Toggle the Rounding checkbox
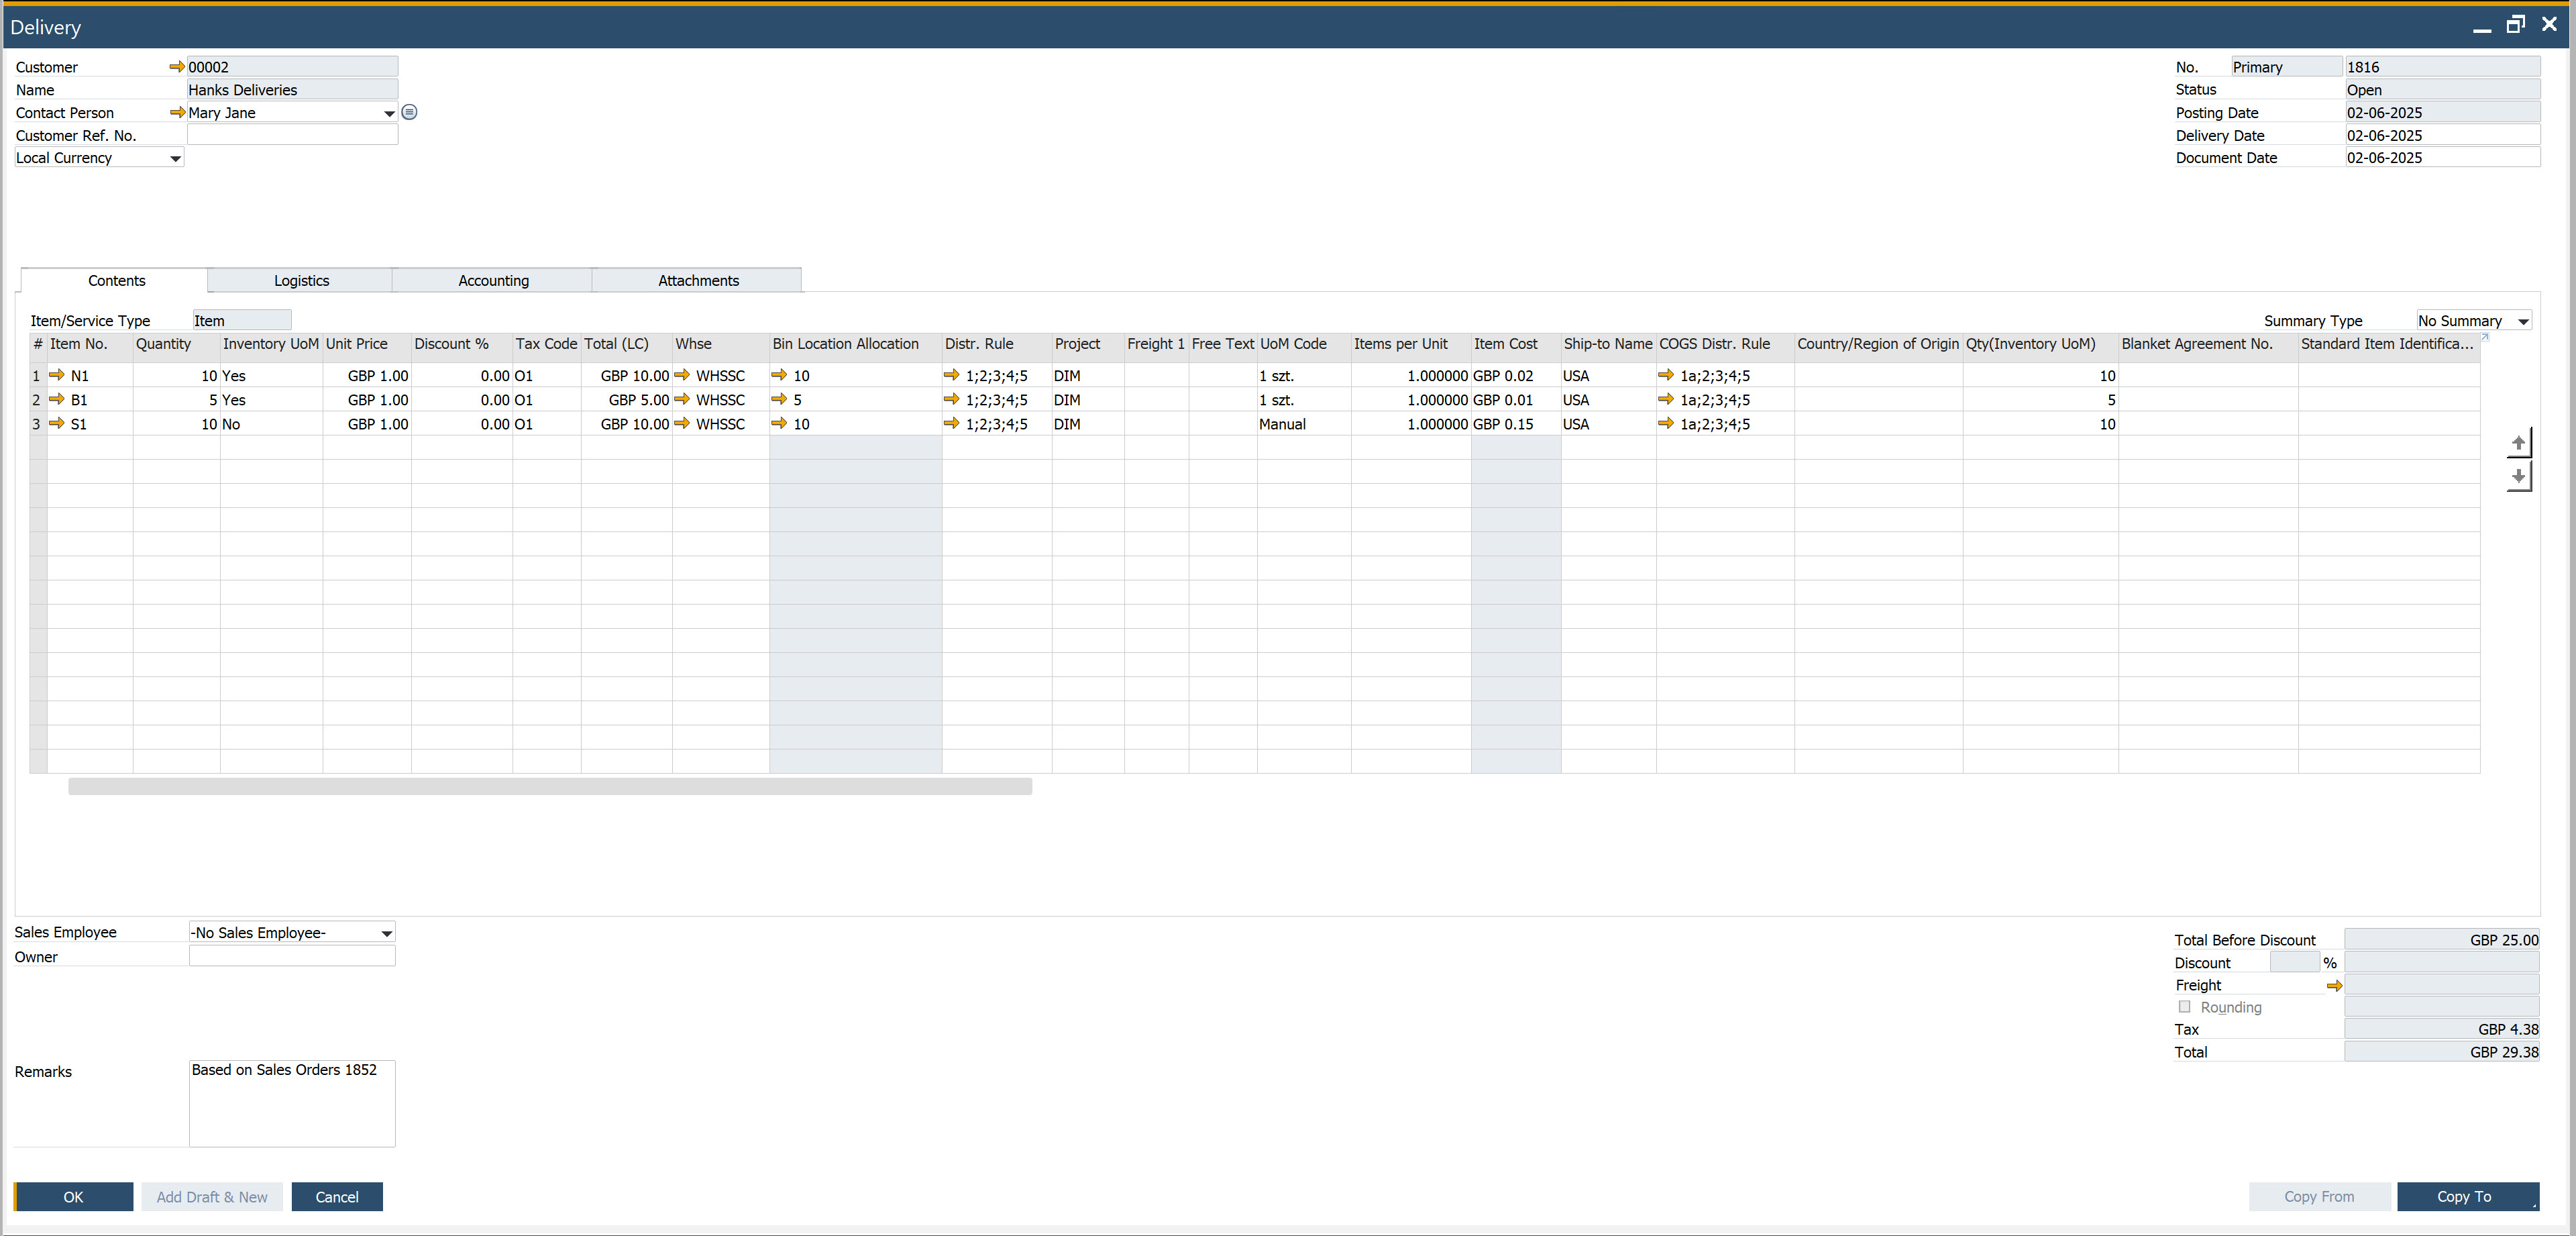Screen dimensions: 2576x1236 click(2185, 1007)
